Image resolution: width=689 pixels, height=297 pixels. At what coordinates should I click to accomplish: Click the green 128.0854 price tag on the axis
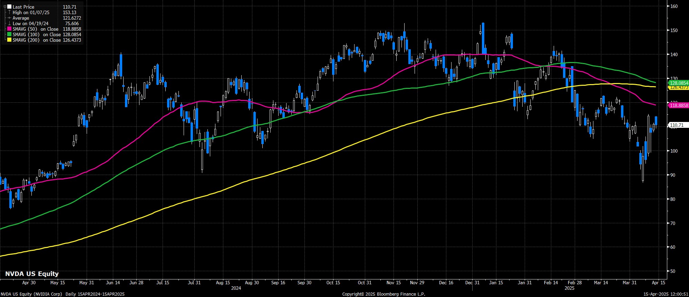(x=679, y=83)
